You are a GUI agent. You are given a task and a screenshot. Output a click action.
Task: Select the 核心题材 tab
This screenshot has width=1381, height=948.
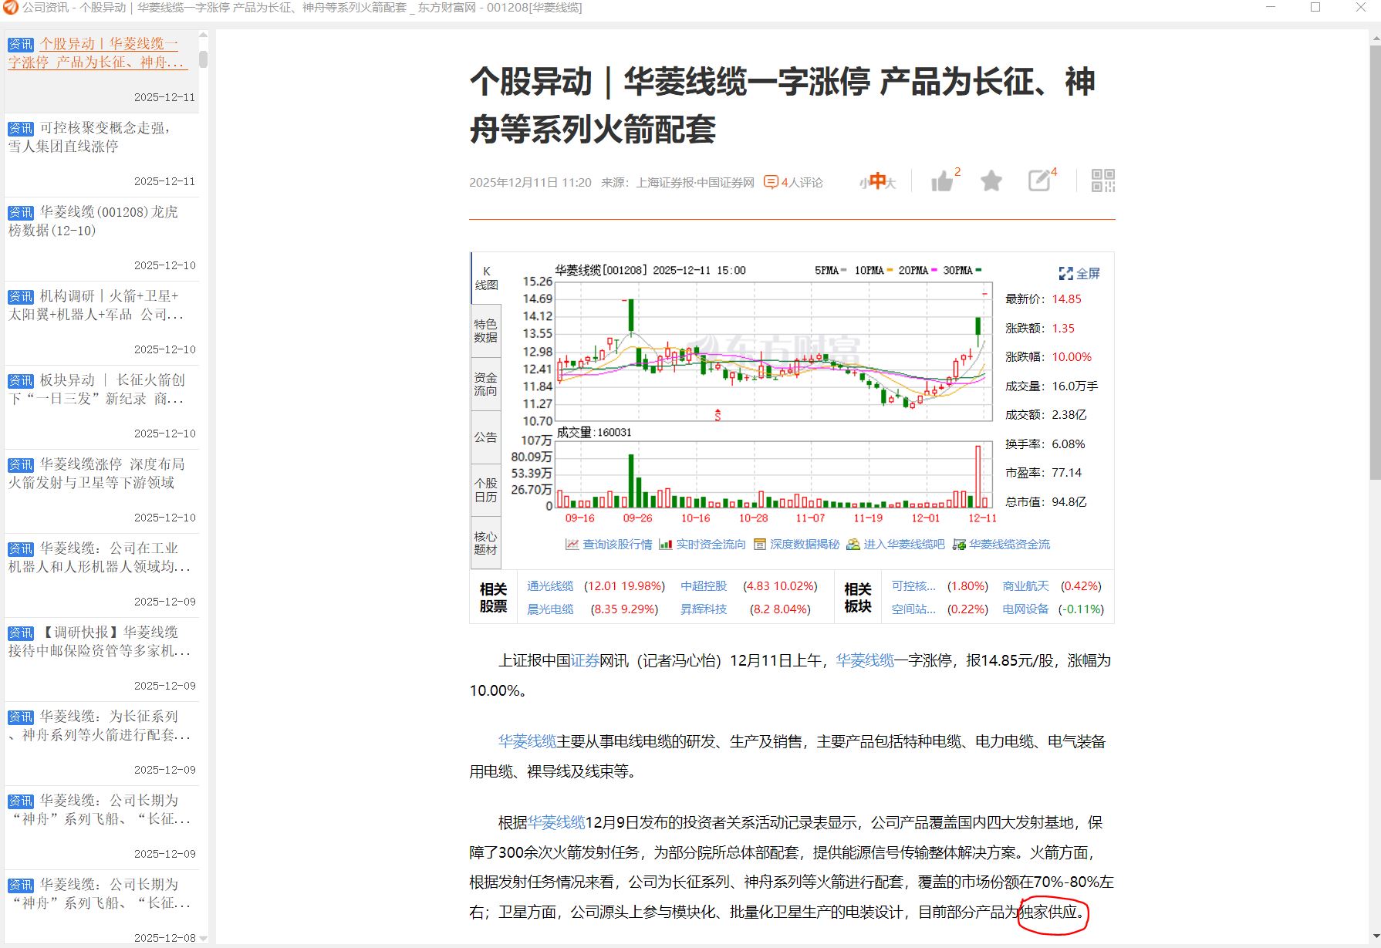tap(486, 543)
